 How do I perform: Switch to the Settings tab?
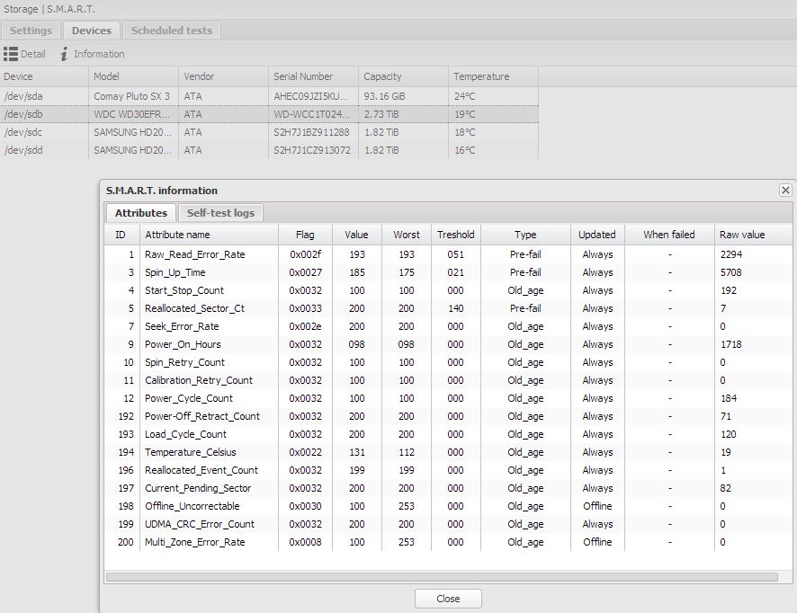point(31,31)
